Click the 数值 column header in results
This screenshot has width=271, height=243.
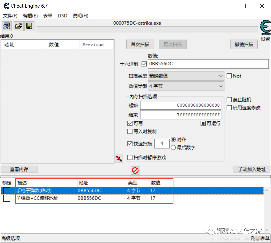click(63, 45)
